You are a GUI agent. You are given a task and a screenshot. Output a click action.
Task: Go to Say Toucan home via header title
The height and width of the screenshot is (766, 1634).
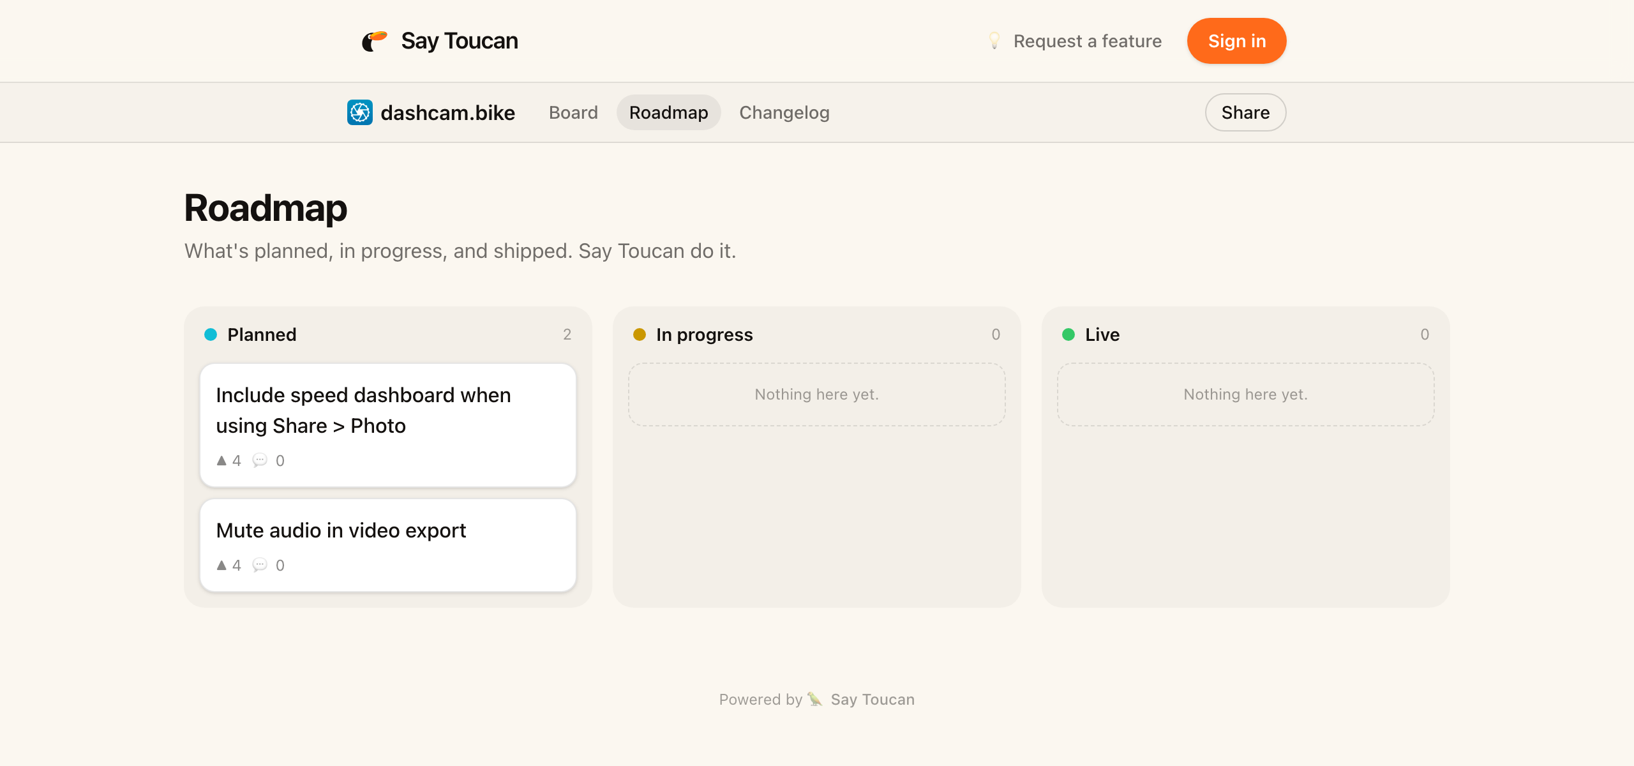pyautogui.click(x=460, y=41)
